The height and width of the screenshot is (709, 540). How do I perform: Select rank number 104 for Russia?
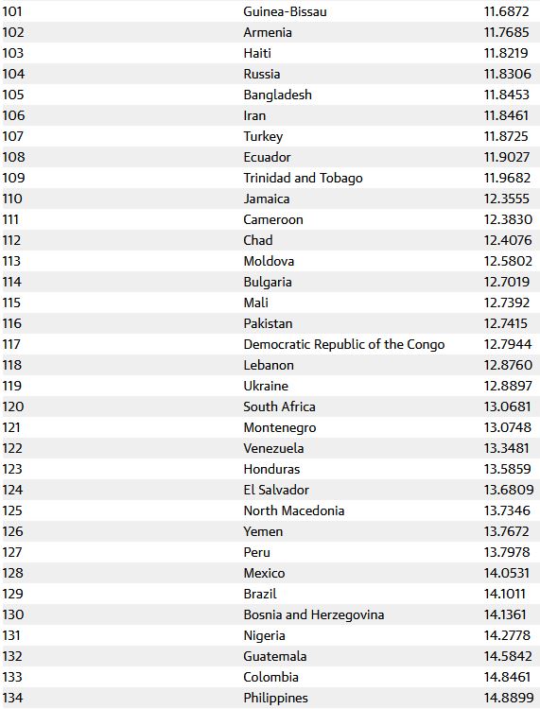[x=13, y=74]
